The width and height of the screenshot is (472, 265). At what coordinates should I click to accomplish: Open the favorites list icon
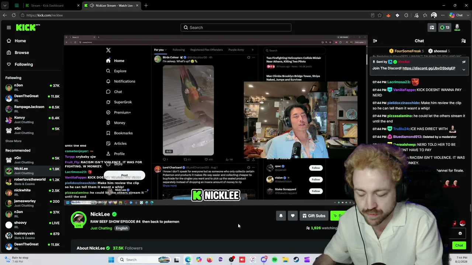tap(425, 15)
